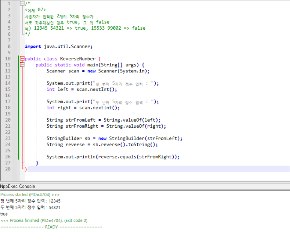Click line number 8 in the margin
Image resolution: width=290 pixels, height=241 pixels.
[9, 46]
